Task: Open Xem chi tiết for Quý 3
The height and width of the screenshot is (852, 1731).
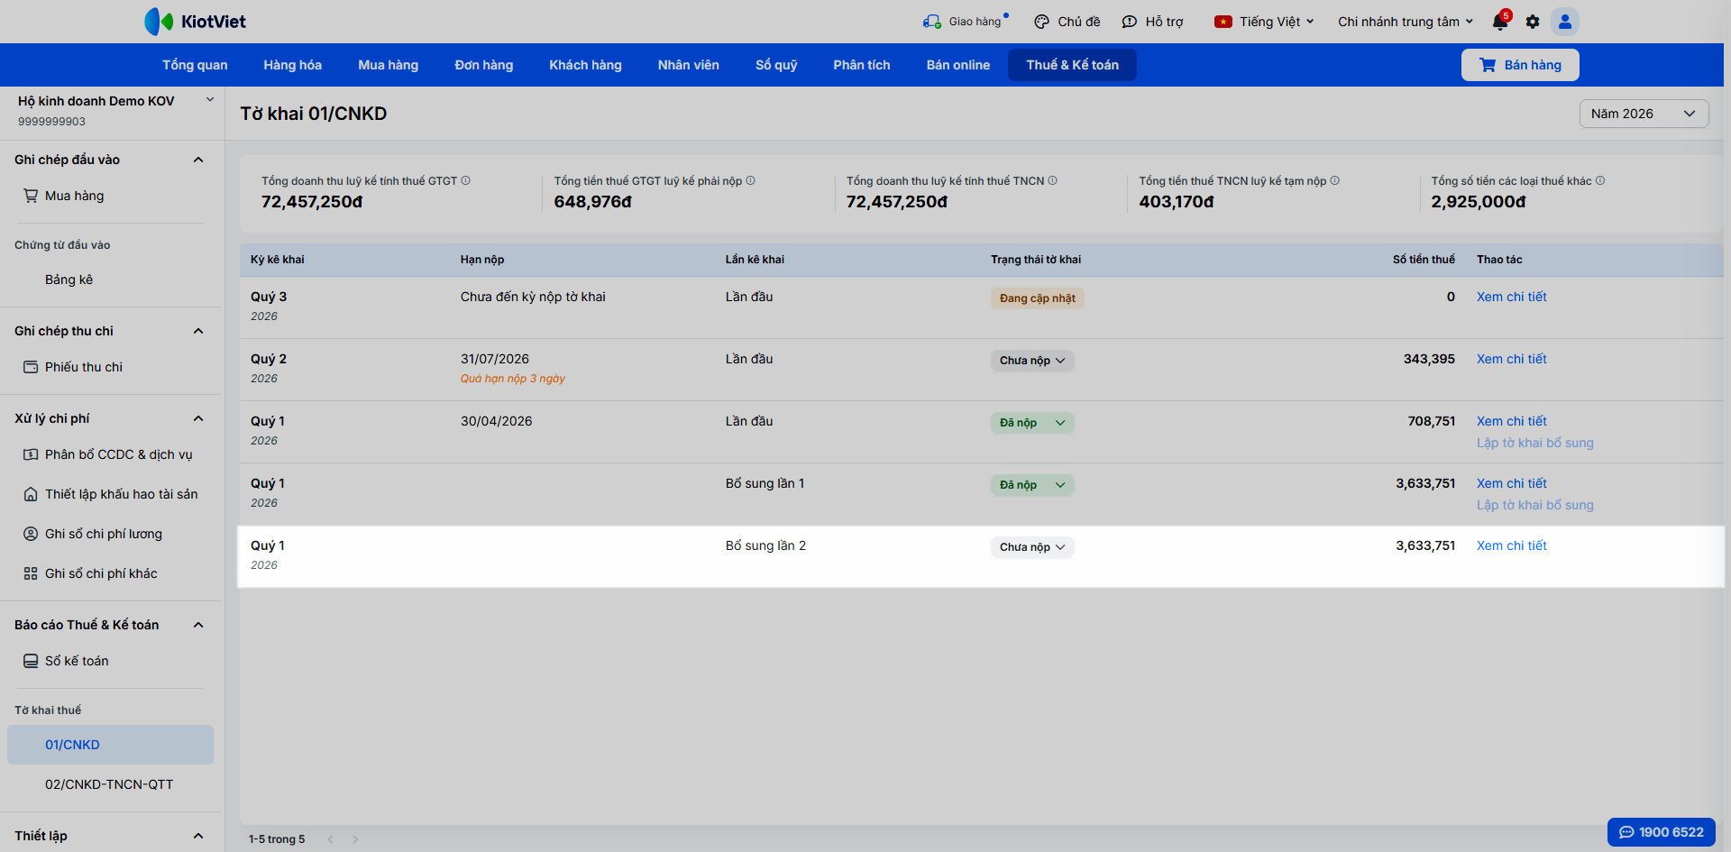Action: click(1511, 297)
